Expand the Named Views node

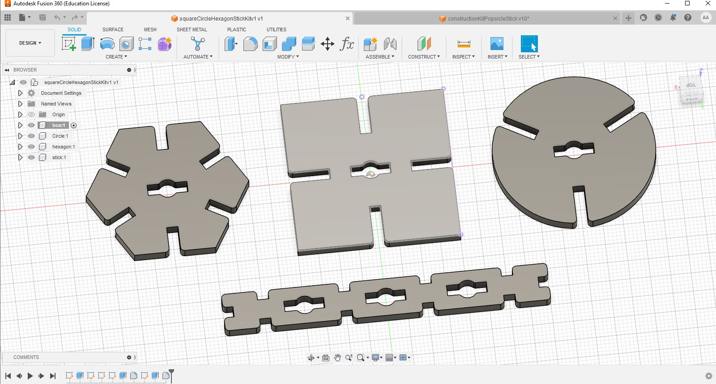click(x=20, y=104)
